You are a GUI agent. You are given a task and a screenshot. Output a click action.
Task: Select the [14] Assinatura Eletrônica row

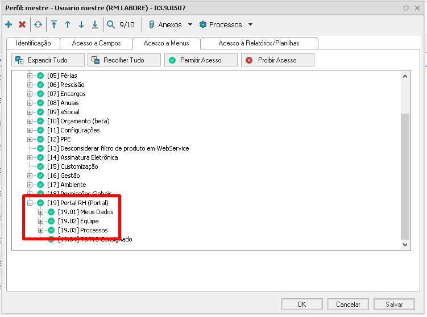(82, 157)
